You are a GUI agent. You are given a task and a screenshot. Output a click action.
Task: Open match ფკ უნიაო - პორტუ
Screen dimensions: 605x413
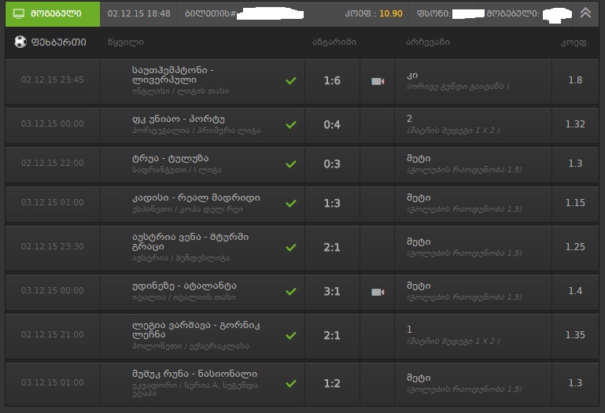click(x=179, y=119)
